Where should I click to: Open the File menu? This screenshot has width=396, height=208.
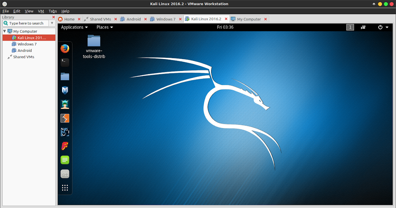5,11
